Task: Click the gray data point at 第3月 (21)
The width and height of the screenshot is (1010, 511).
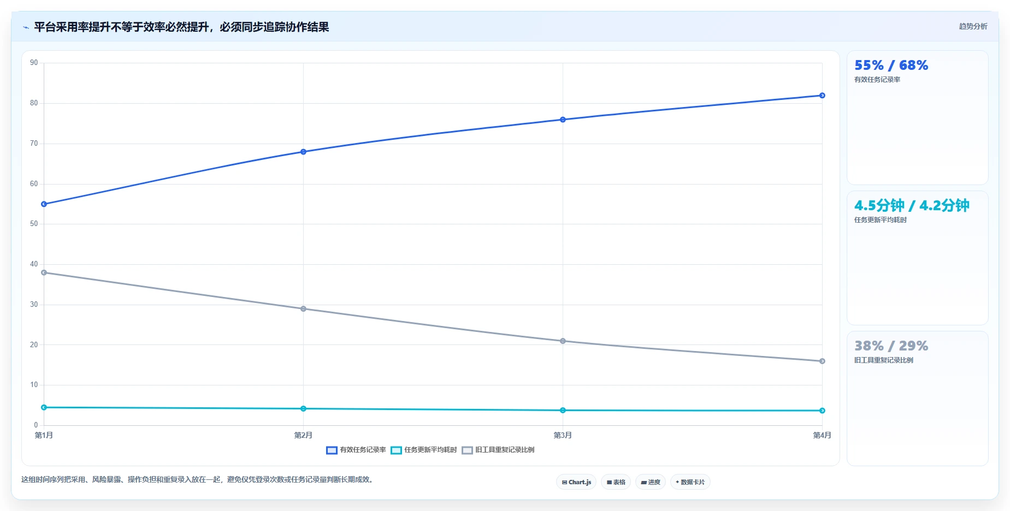Action: click(x=563, y=341)
